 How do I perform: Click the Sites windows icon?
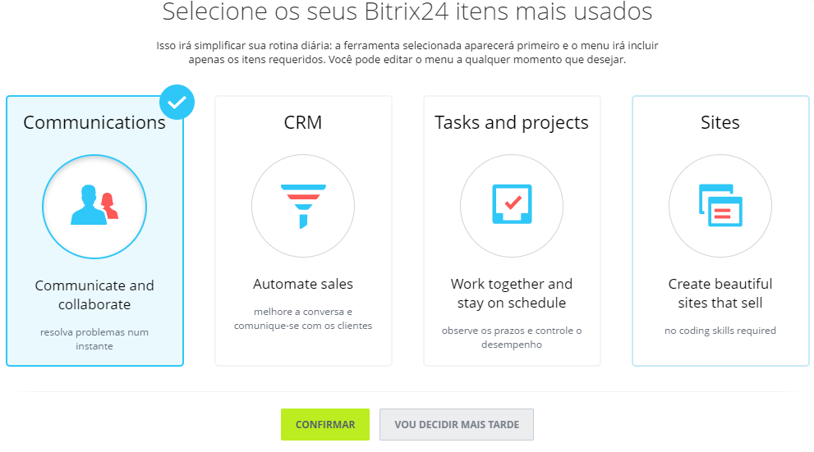click(720, 204)
